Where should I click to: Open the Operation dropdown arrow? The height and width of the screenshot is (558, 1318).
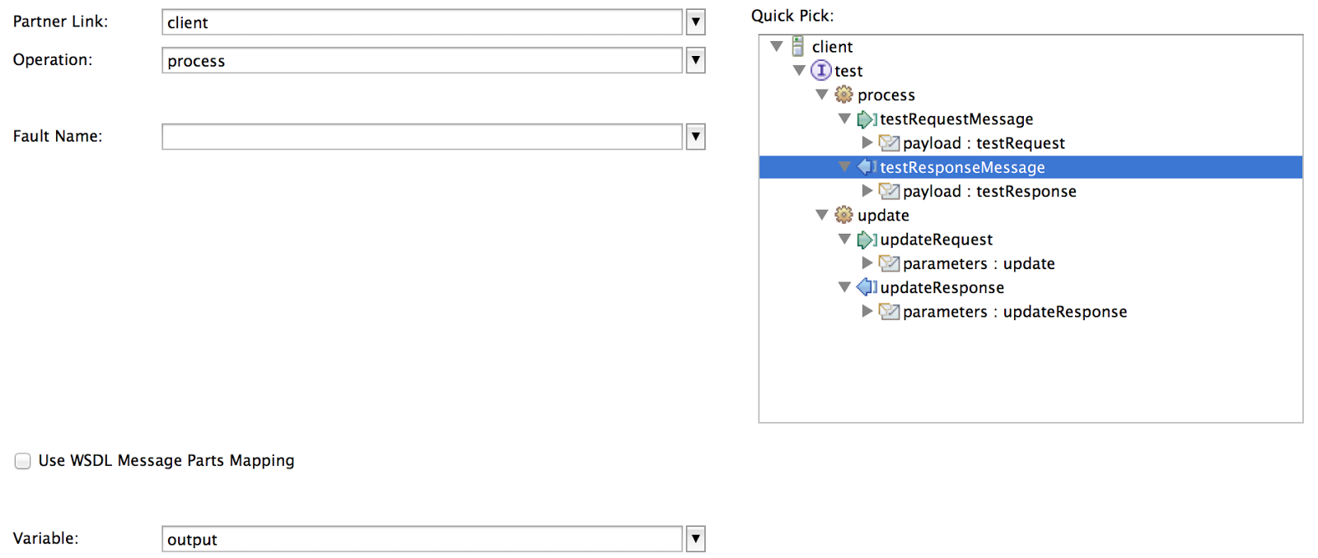[696, 60]
